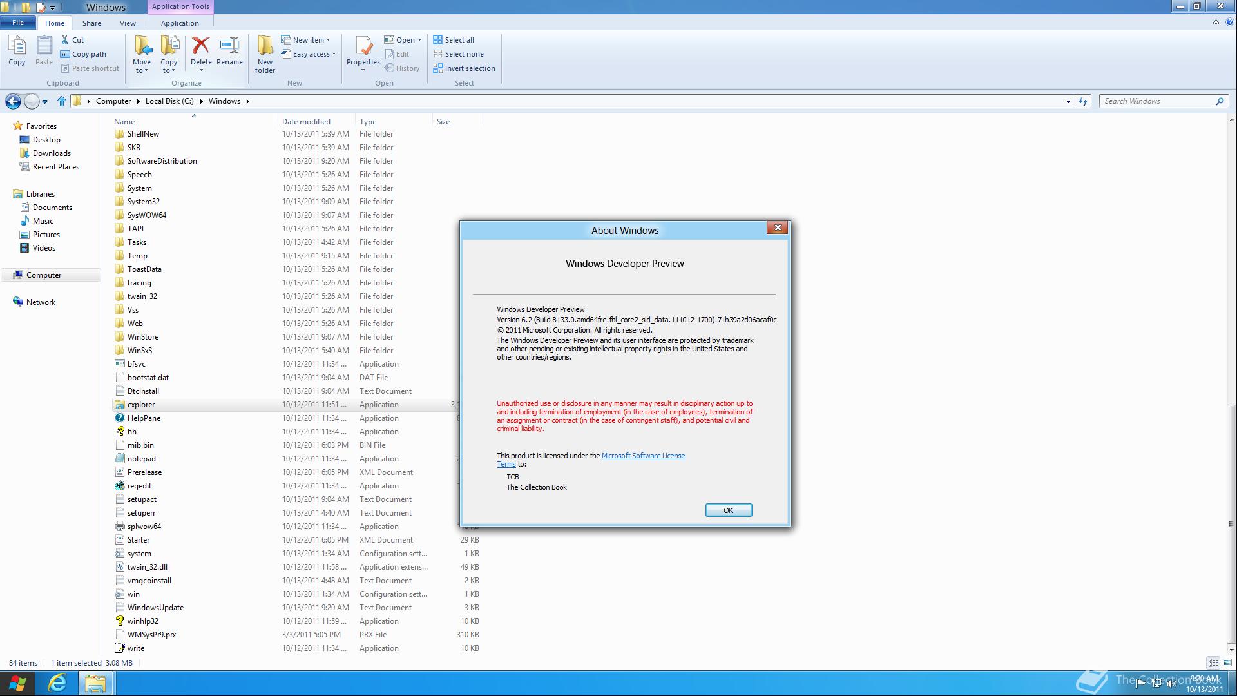Click the History command in the ribbon

coord(402,68)
